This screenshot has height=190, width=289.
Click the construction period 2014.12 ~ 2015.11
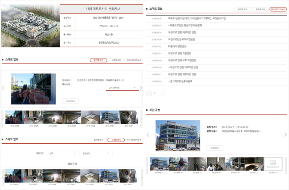(109, 26)
